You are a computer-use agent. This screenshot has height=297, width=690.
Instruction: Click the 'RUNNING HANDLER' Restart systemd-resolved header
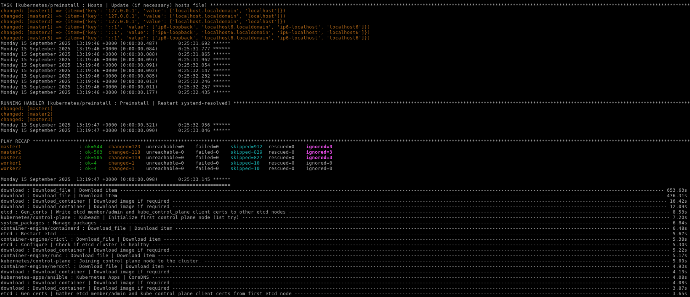[x=345, y=103]
